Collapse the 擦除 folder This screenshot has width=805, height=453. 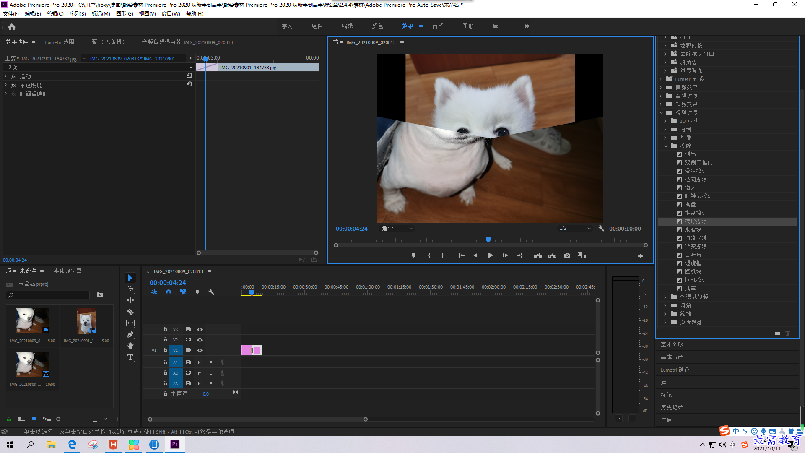pos(666,146)
